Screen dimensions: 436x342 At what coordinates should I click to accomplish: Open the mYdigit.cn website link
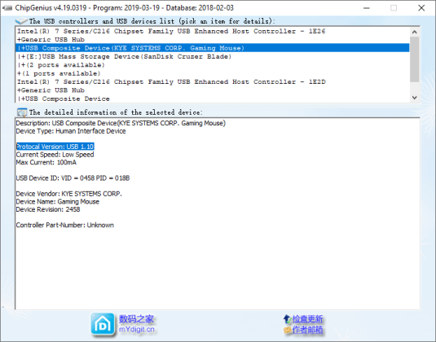pos(137,330)
